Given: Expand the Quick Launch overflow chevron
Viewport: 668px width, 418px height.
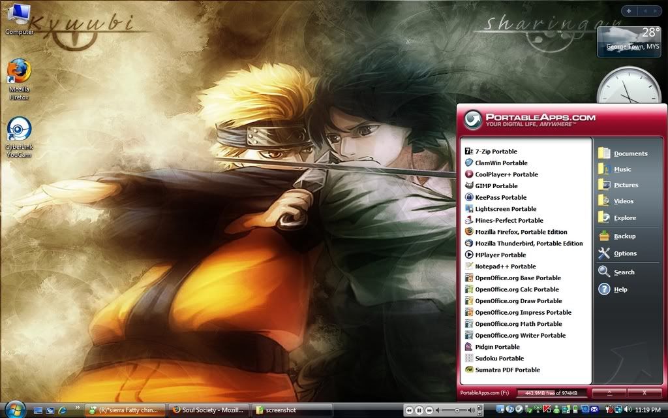Looking at the screenshot, I should (x=77, y=408).
